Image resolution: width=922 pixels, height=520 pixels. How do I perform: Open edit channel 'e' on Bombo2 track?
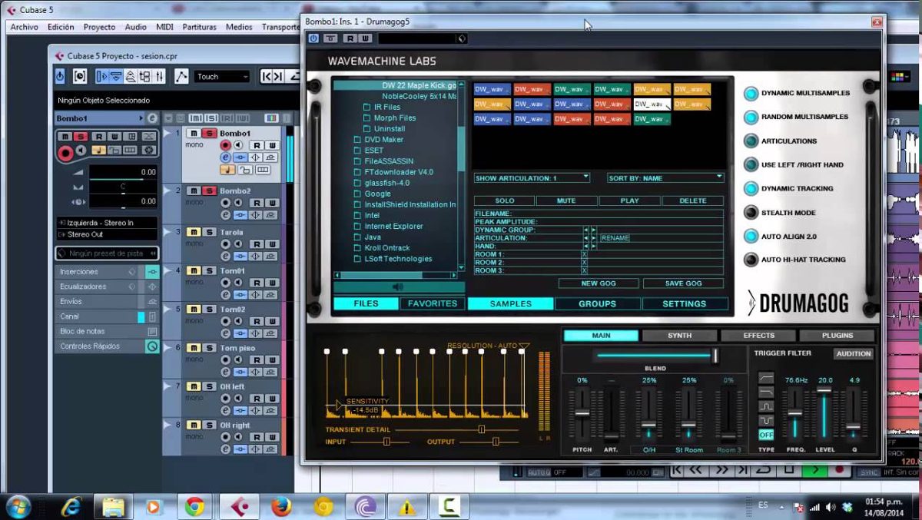click(x=225, y=215)
